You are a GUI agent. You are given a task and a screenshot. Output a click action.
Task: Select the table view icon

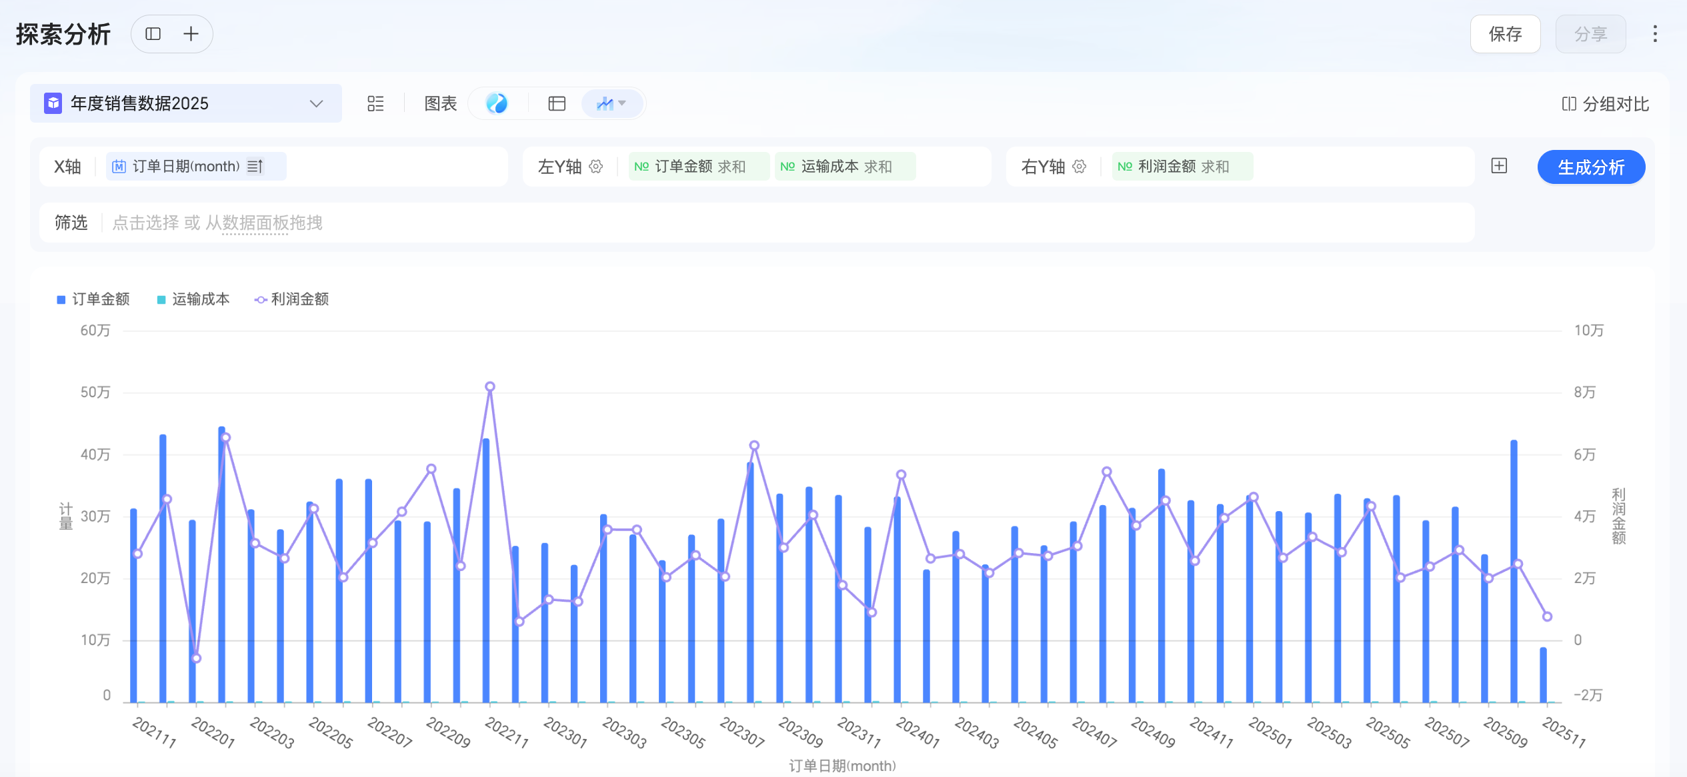557,103
